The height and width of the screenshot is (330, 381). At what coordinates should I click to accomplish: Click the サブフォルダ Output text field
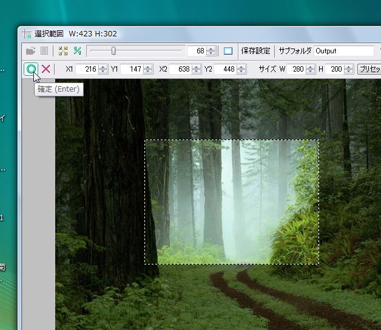coord(344,51)
